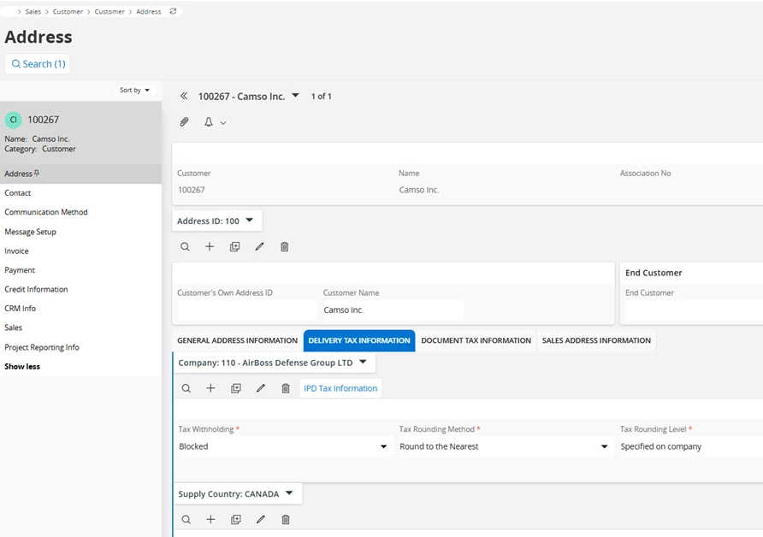763x537 pixels.
Task: Collapse the record list with double-chevron icon
Action: 184,97
